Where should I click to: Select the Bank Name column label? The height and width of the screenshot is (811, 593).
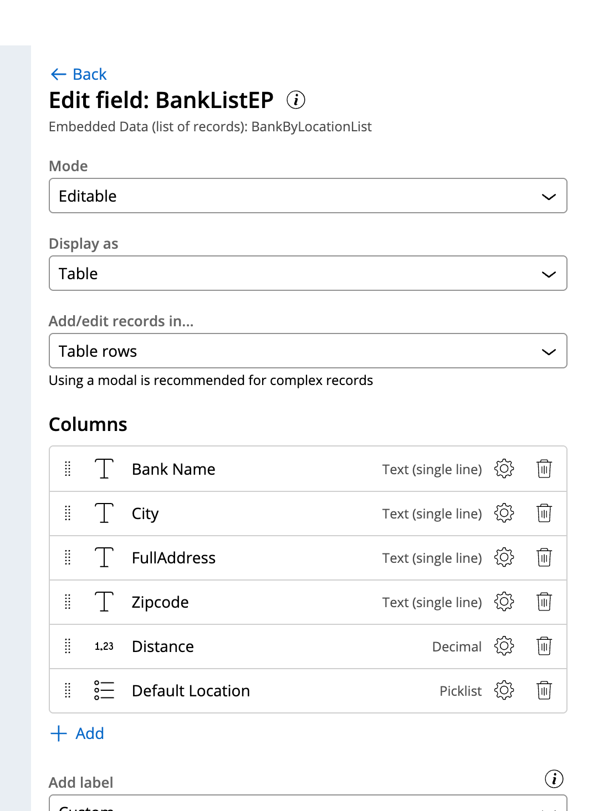(x=173, y=469)
